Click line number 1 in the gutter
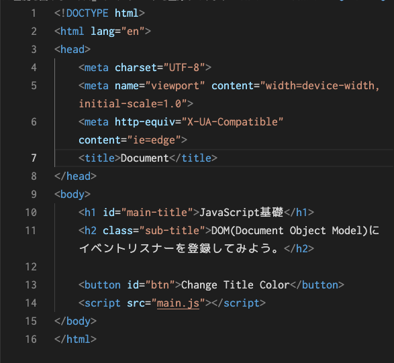Image resolution: width=394 pixels, height=363 pixels. click(34, 13)
